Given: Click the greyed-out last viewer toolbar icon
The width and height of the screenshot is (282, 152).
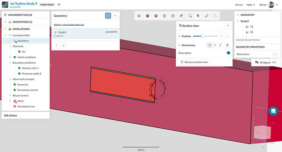Looking at the screenshot, I should [215, 16].
